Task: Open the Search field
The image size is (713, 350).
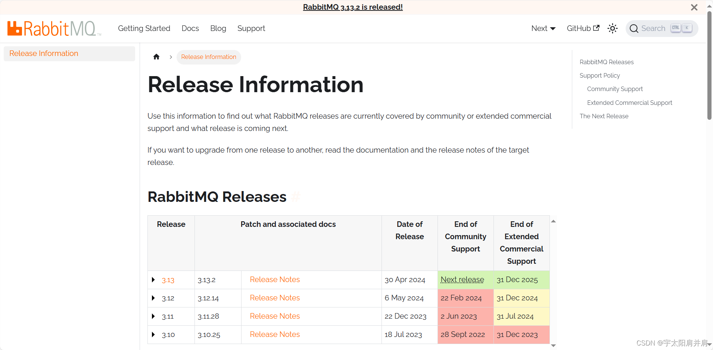Action: tap(661, 28)
